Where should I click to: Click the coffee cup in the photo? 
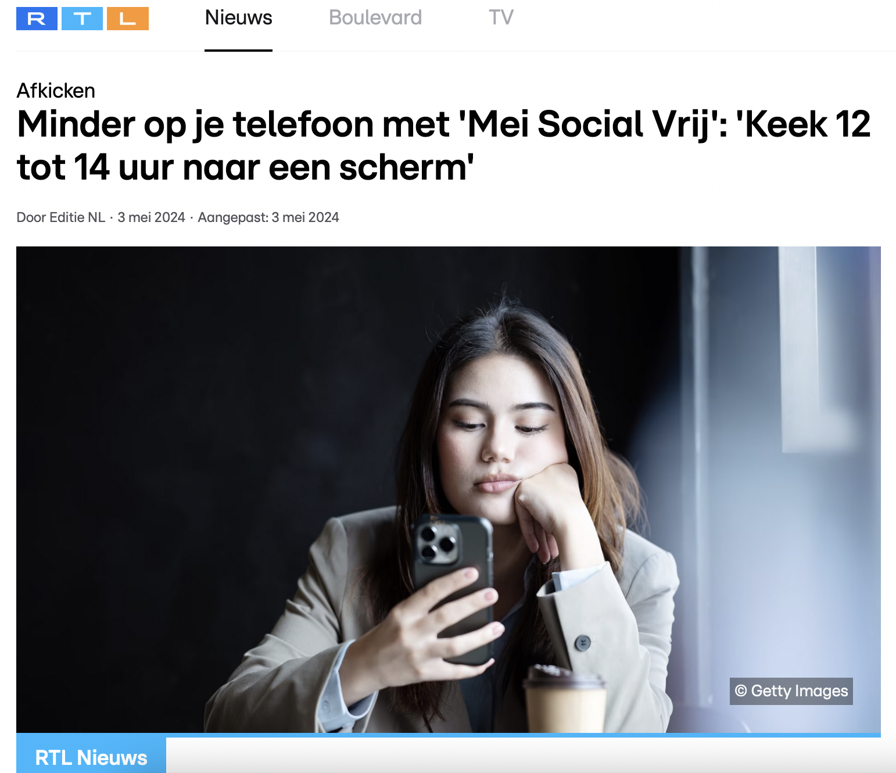(564, 700)
